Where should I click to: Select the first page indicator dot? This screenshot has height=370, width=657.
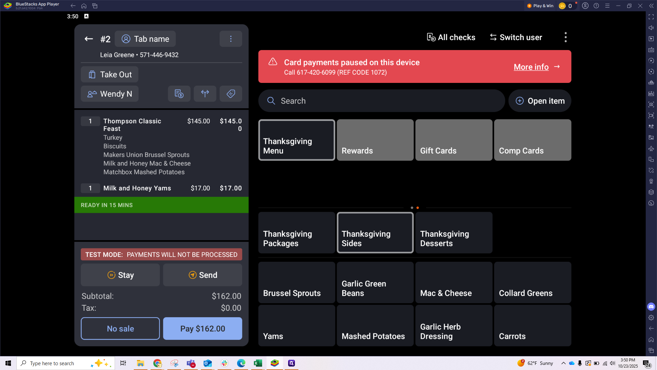click(x=412, y=208)
